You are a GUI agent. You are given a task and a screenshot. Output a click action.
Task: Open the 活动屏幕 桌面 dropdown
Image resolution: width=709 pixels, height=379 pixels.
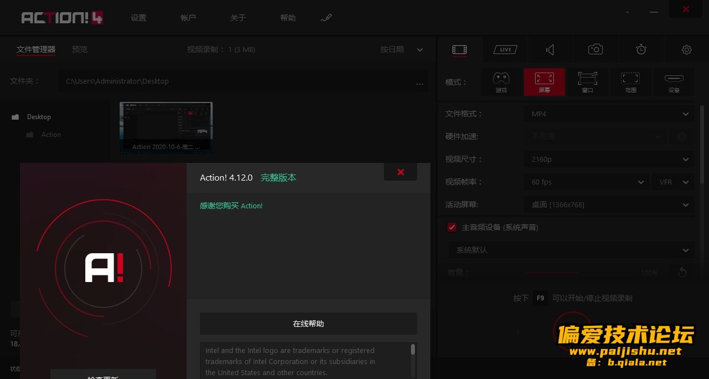tap(609, 204)
